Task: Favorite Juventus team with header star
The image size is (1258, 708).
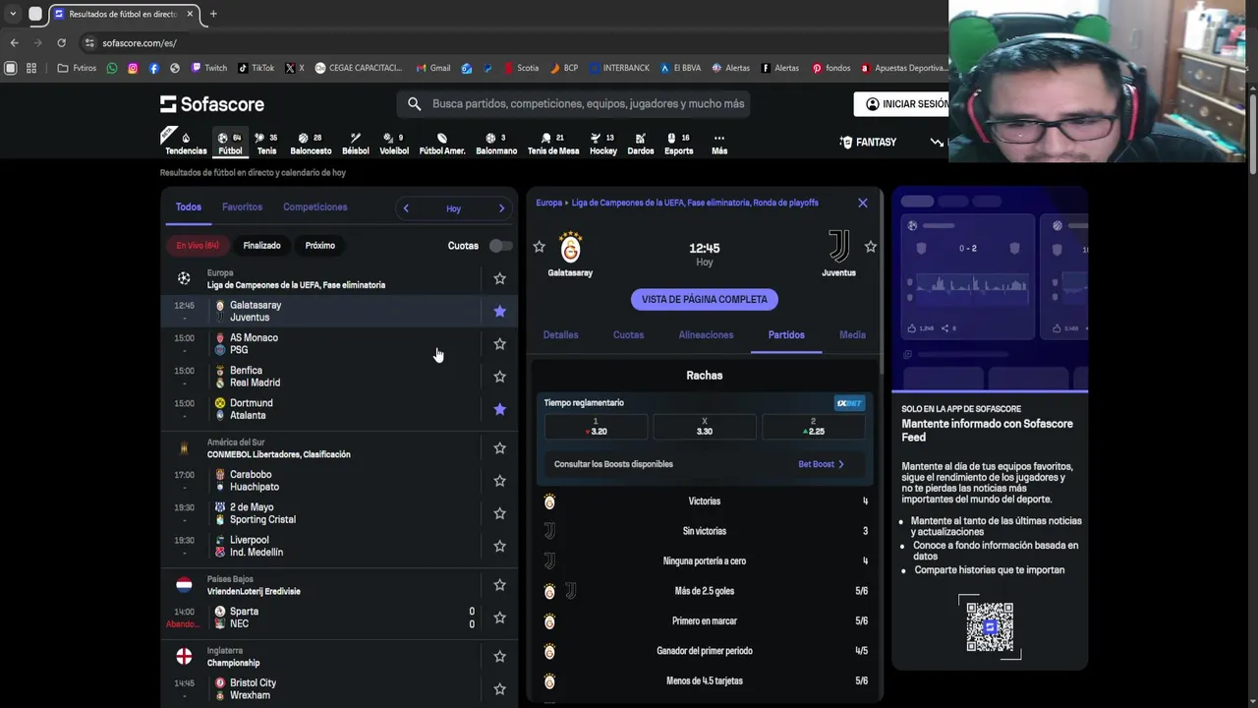Action: [x=870, y=247]
